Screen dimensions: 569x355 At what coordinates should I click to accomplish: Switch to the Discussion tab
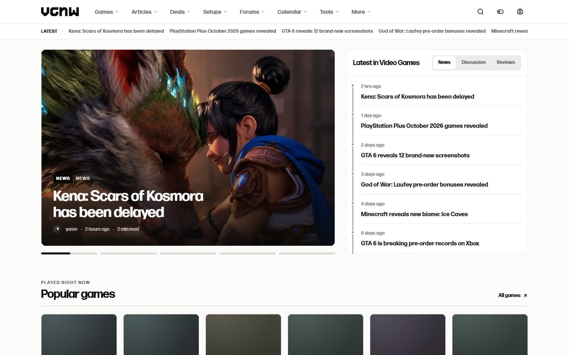pyautogui.click(x=473, y=62)
